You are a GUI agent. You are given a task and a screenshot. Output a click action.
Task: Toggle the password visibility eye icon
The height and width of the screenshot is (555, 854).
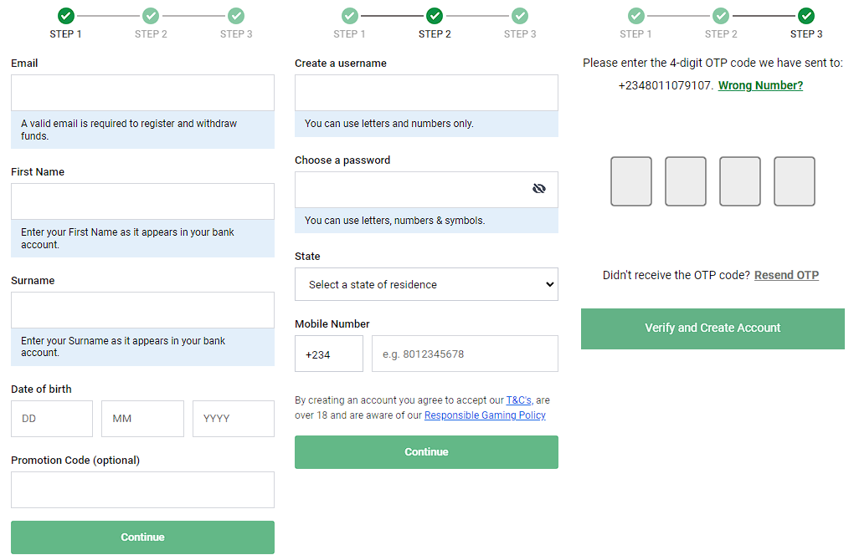coord(539,189)
